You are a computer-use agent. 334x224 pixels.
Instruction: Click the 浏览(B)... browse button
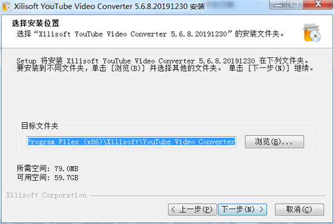coord(274,142)
